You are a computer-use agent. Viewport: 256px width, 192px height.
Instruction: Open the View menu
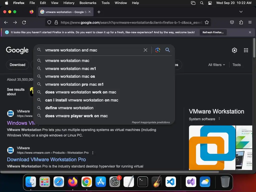click(54, 3)
